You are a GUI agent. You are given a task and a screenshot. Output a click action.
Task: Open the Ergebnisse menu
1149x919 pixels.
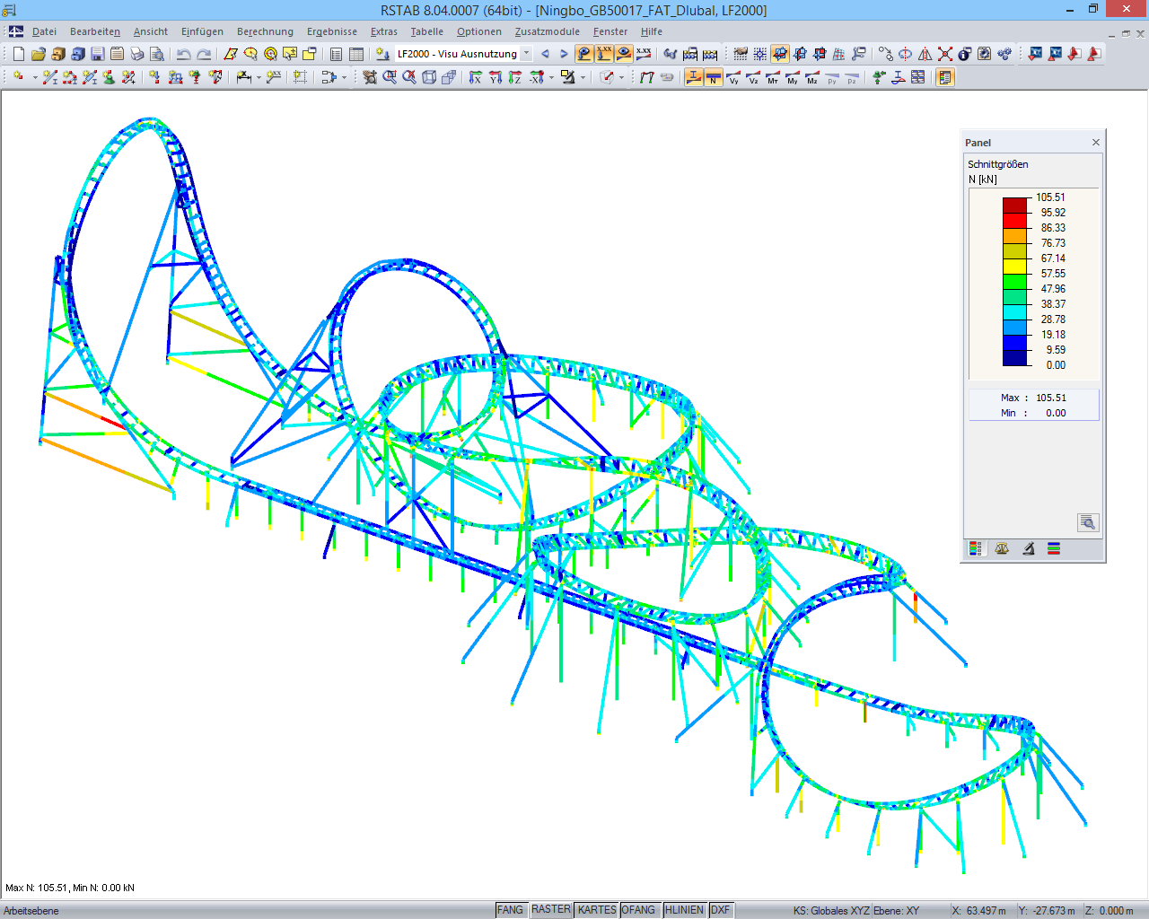(x=332, y=31)
